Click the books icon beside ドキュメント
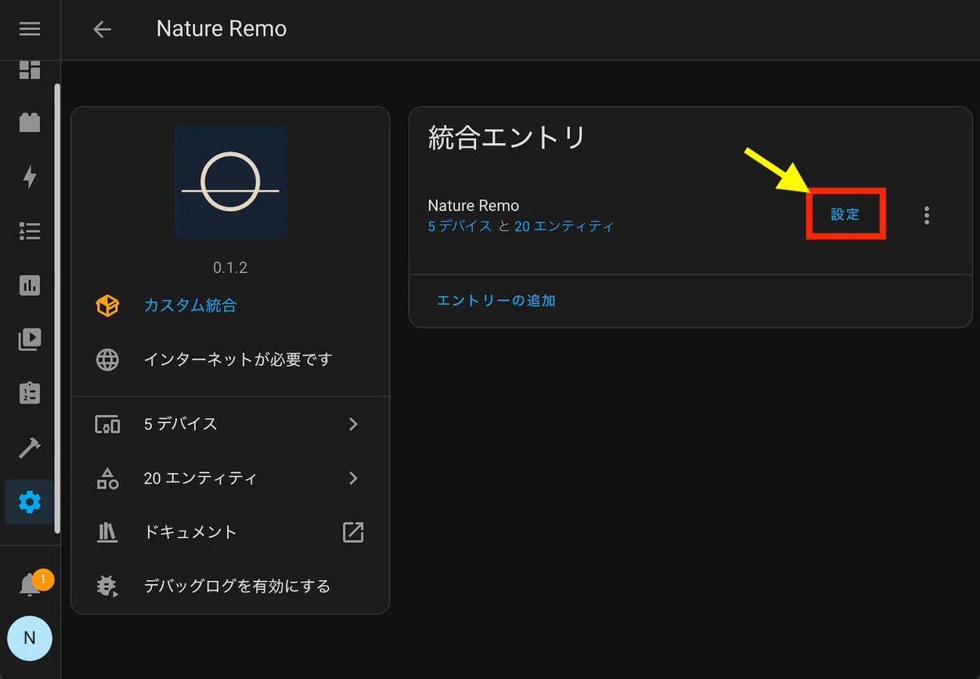This screenshot has width=980, height=679. (108, 532)
